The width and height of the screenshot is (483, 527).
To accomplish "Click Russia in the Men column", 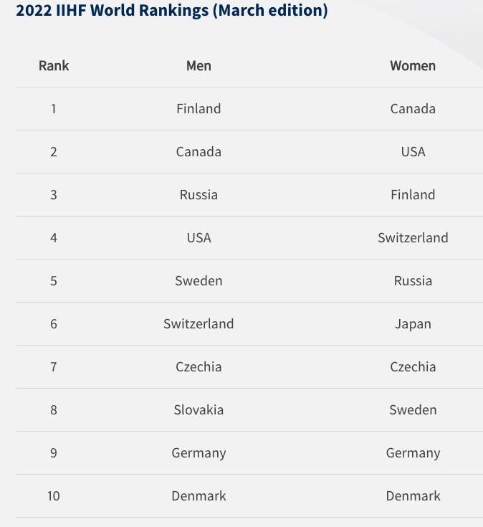I will point(199,194).
